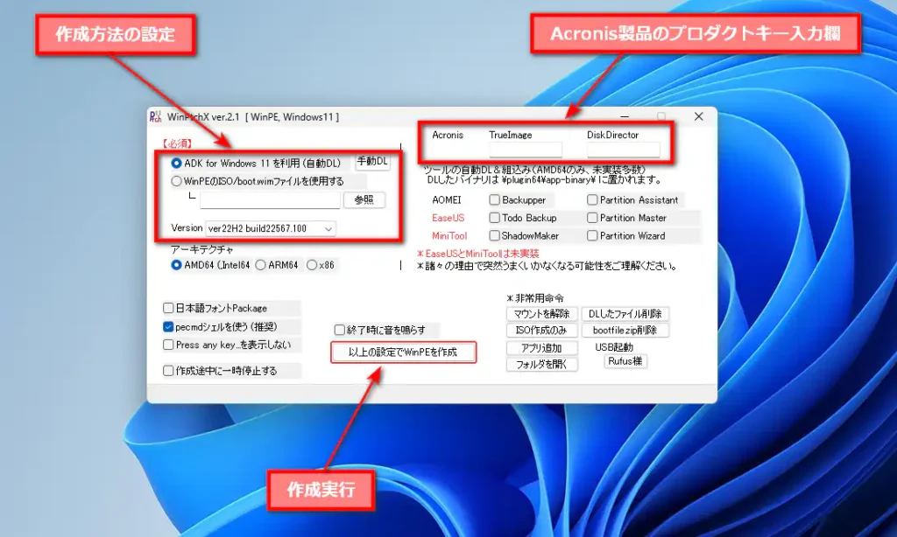The height and width of the screenshot is (537, 897).
Task: Click the 手動DL button
Action: click(x=371, y=161)
